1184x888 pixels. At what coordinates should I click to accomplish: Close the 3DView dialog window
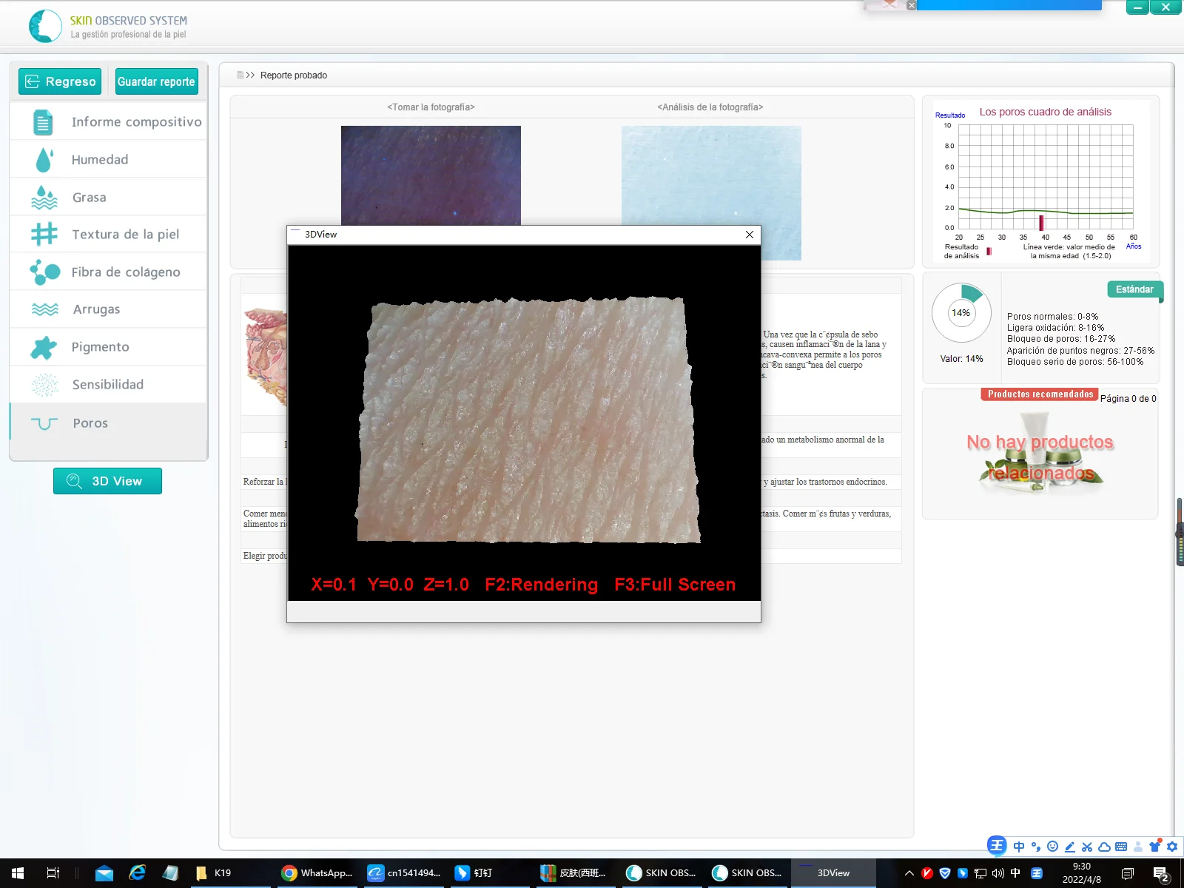(x=749, y=235)
